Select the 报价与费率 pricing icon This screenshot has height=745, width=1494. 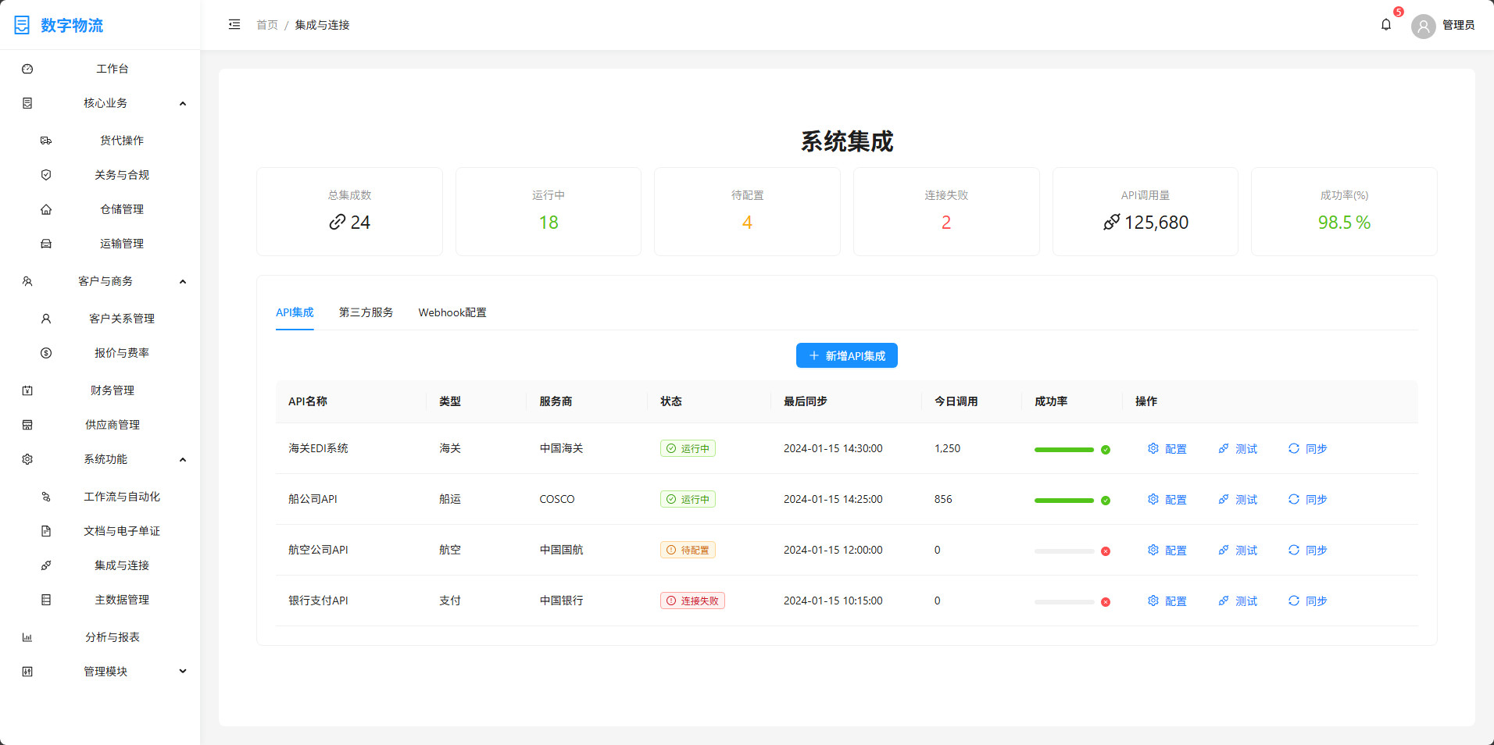click(x=46, y=352)
